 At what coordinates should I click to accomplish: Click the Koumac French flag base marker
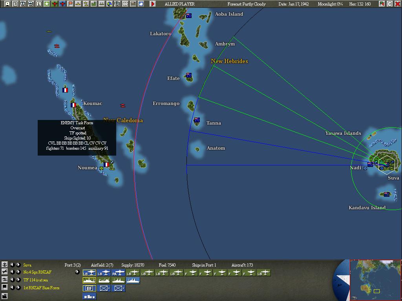click(x=73, y=105)
